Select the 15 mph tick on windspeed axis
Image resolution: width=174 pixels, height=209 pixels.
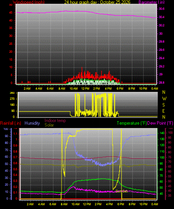(x=11, y=59)
